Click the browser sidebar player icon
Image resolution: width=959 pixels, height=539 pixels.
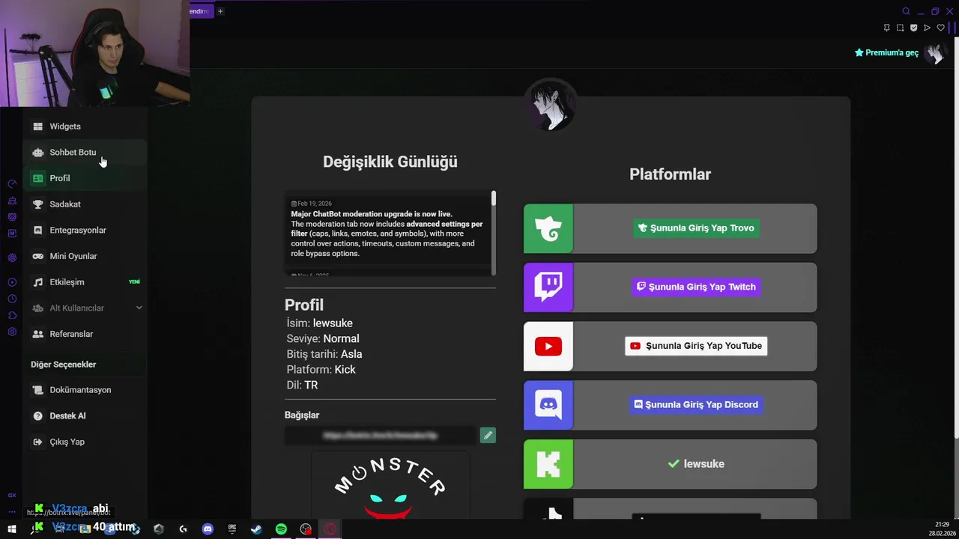point(12,282)
